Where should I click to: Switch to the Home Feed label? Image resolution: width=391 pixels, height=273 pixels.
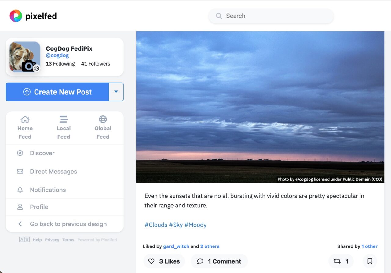click(25, 133)
